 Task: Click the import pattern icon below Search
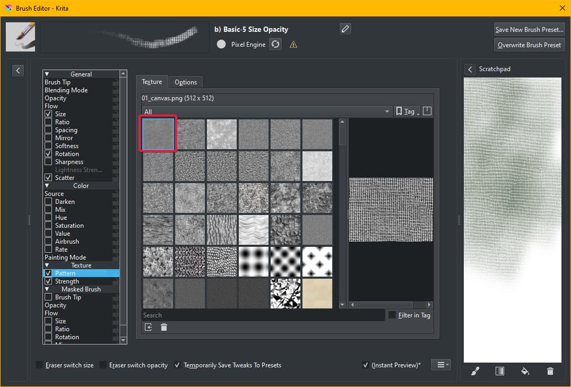(148, 328)
